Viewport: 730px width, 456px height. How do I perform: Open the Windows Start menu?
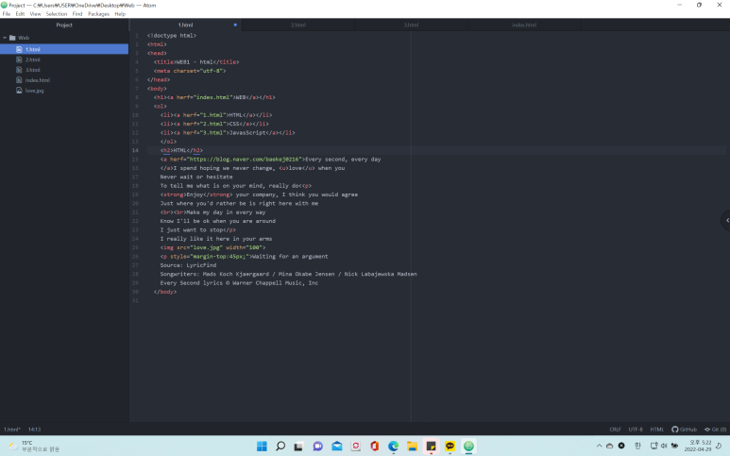[x=263, y=447]
